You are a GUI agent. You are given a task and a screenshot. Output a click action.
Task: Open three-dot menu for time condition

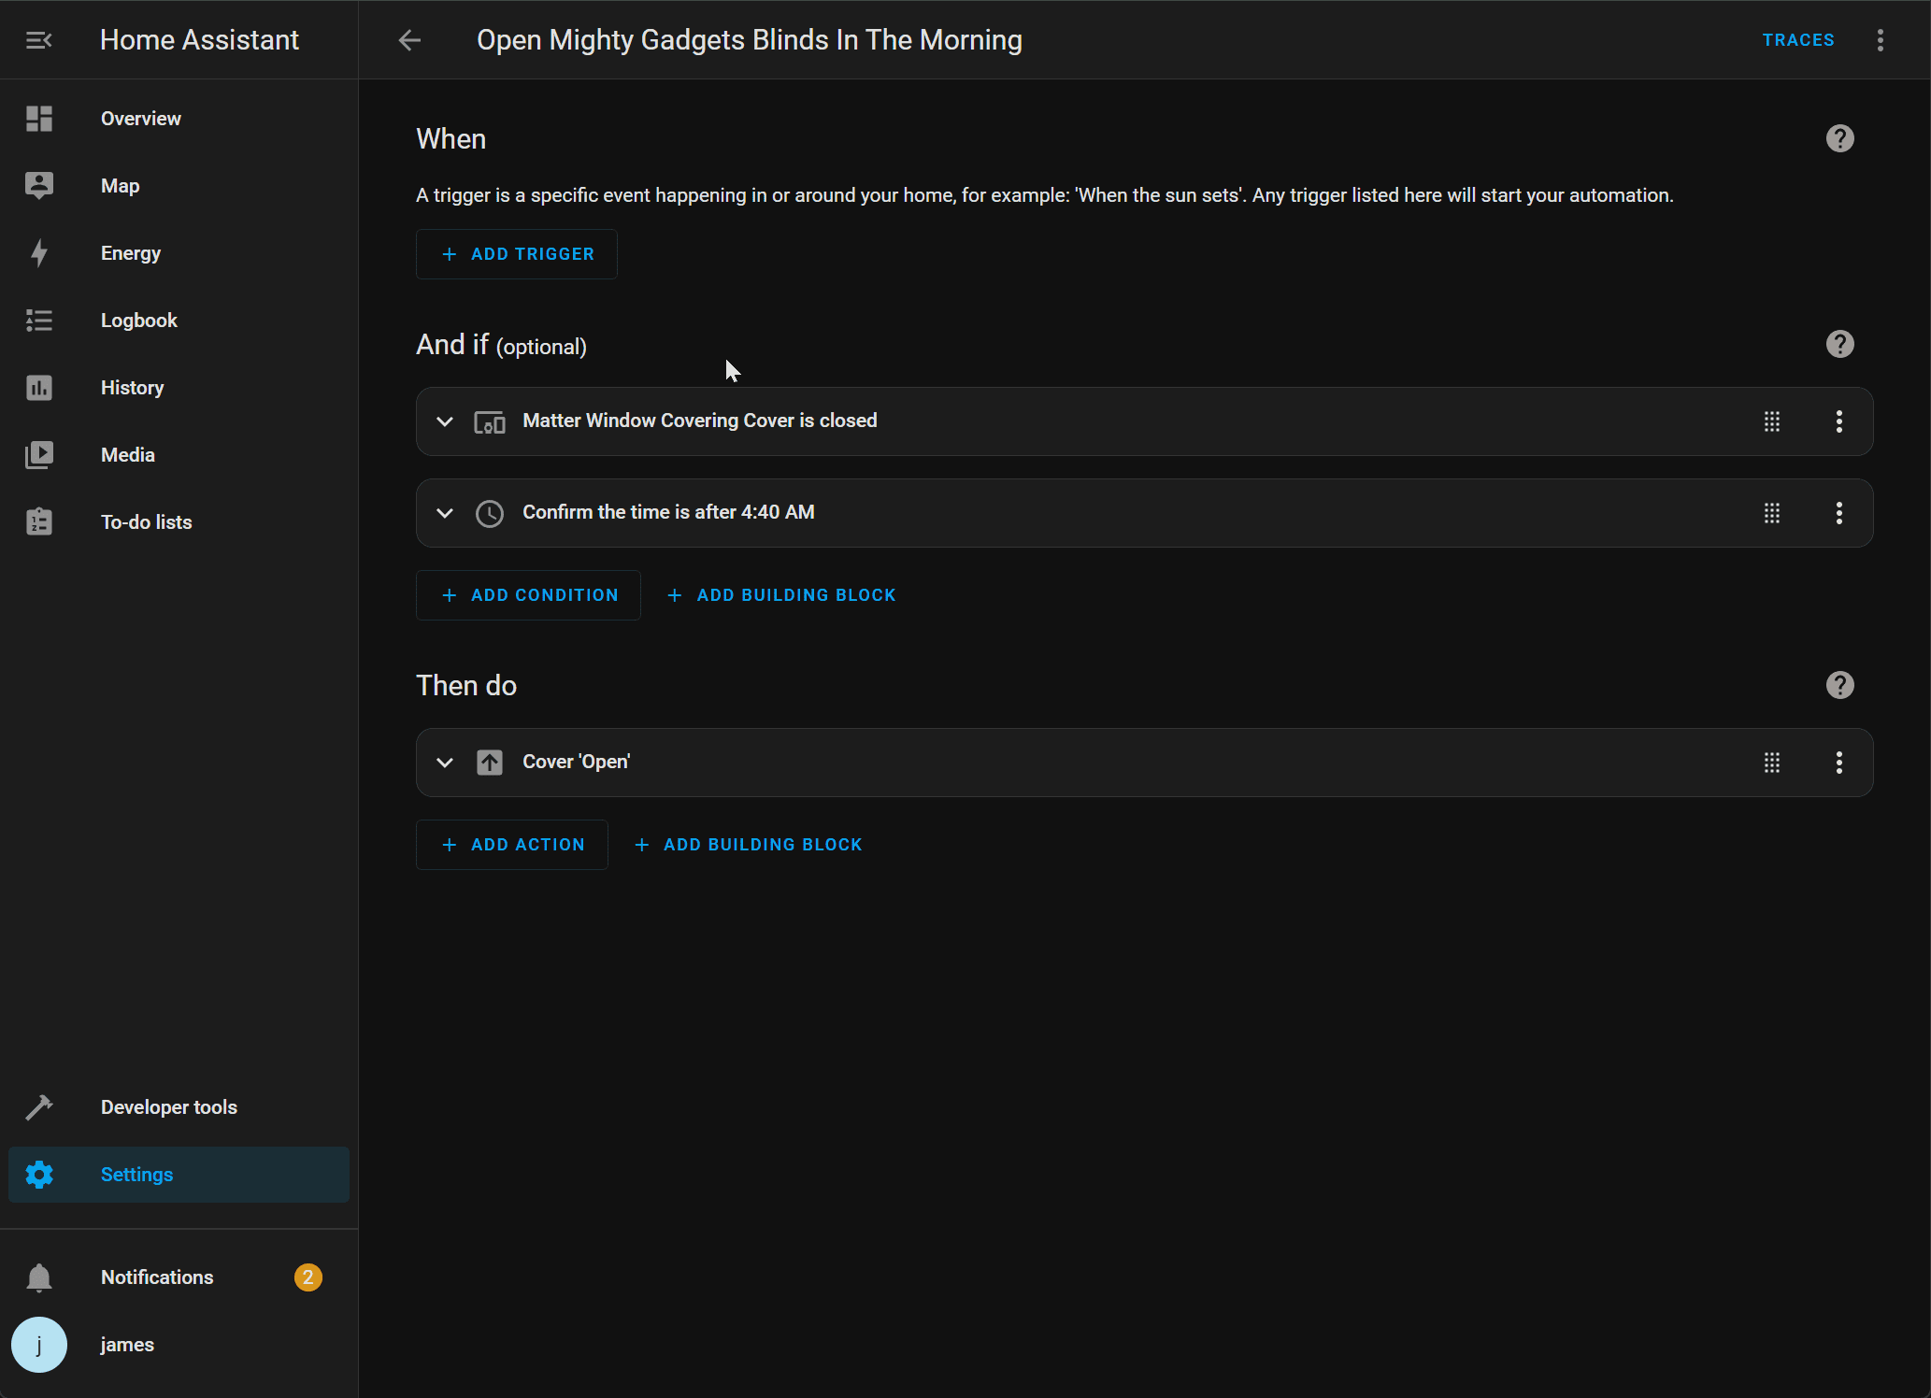tap(1838, 513)
